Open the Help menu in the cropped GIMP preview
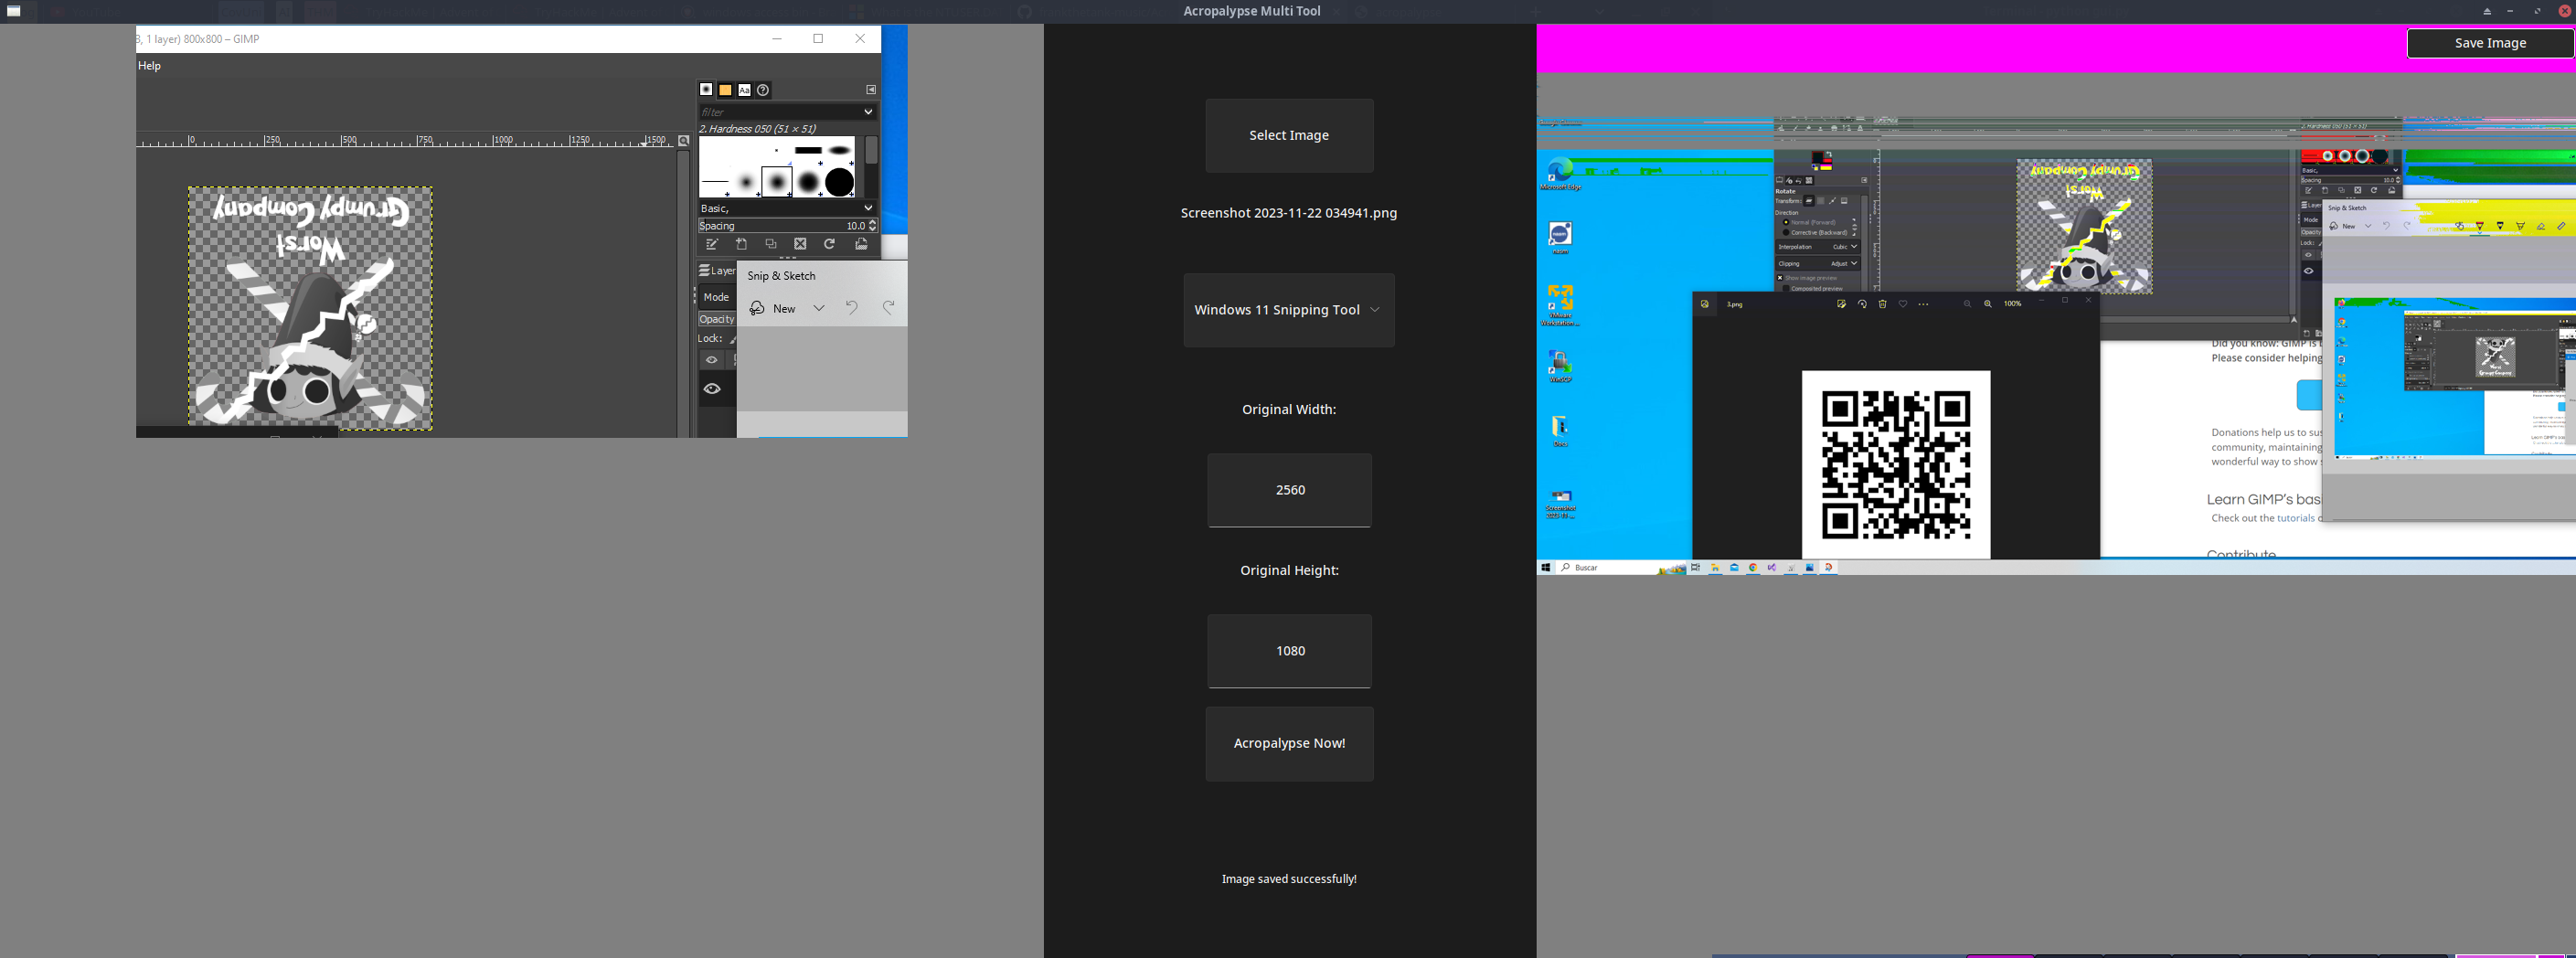Viewport: 2576px width, 958px height. tap(149, 66)
